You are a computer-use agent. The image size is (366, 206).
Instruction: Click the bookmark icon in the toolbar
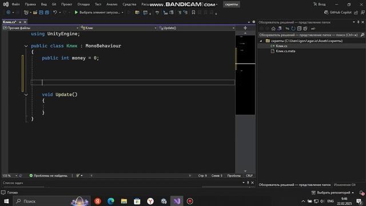[193, 13]
